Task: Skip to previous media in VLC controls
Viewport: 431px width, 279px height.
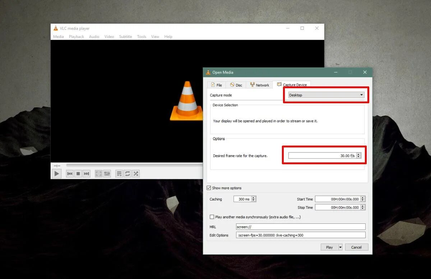Action: [x=70, y=174]
